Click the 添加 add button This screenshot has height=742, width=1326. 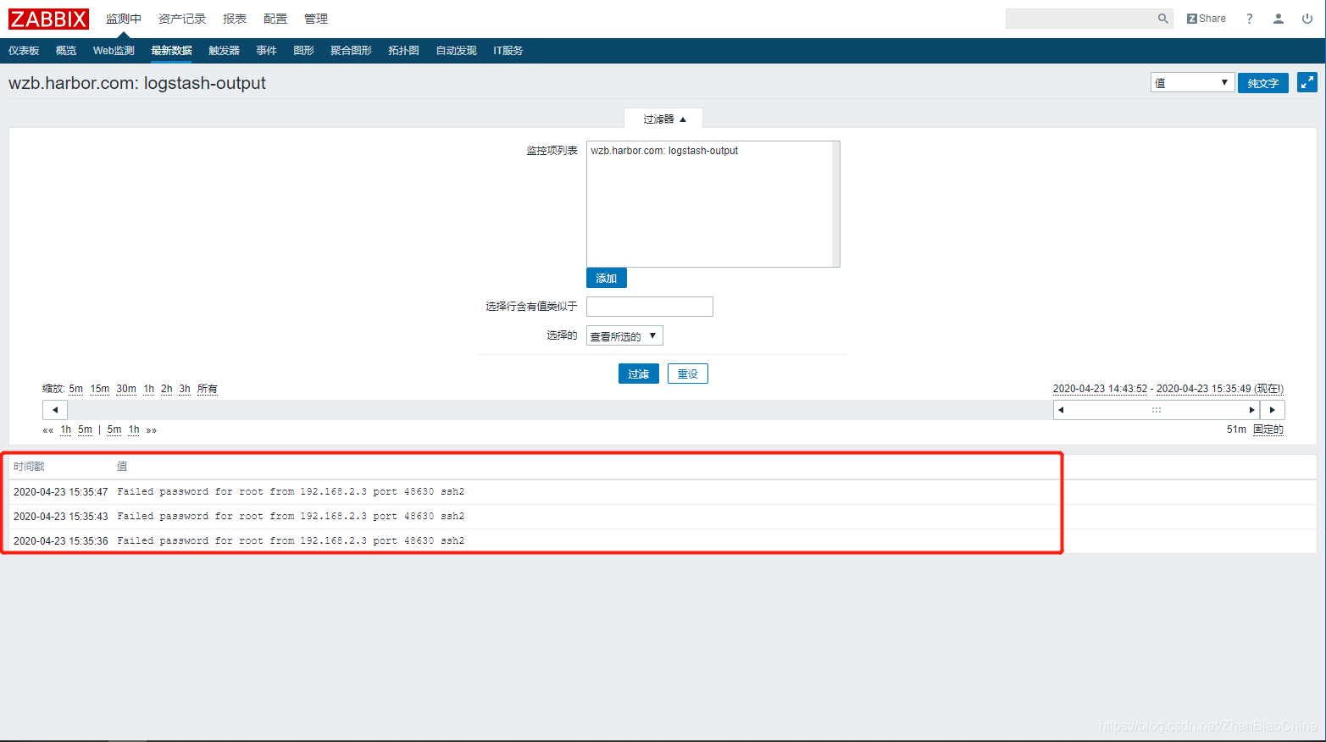607,278
